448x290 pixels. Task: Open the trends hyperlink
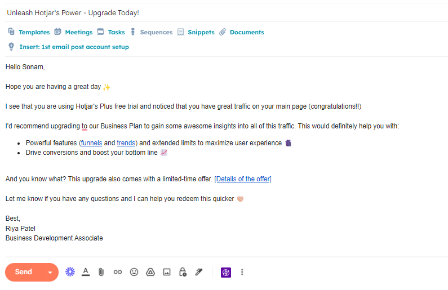tap(126, 143)
